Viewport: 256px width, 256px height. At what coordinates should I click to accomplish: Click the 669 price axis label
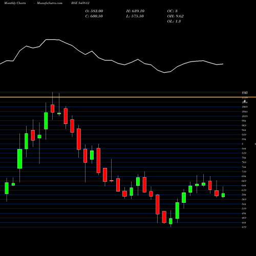[244, 181]
